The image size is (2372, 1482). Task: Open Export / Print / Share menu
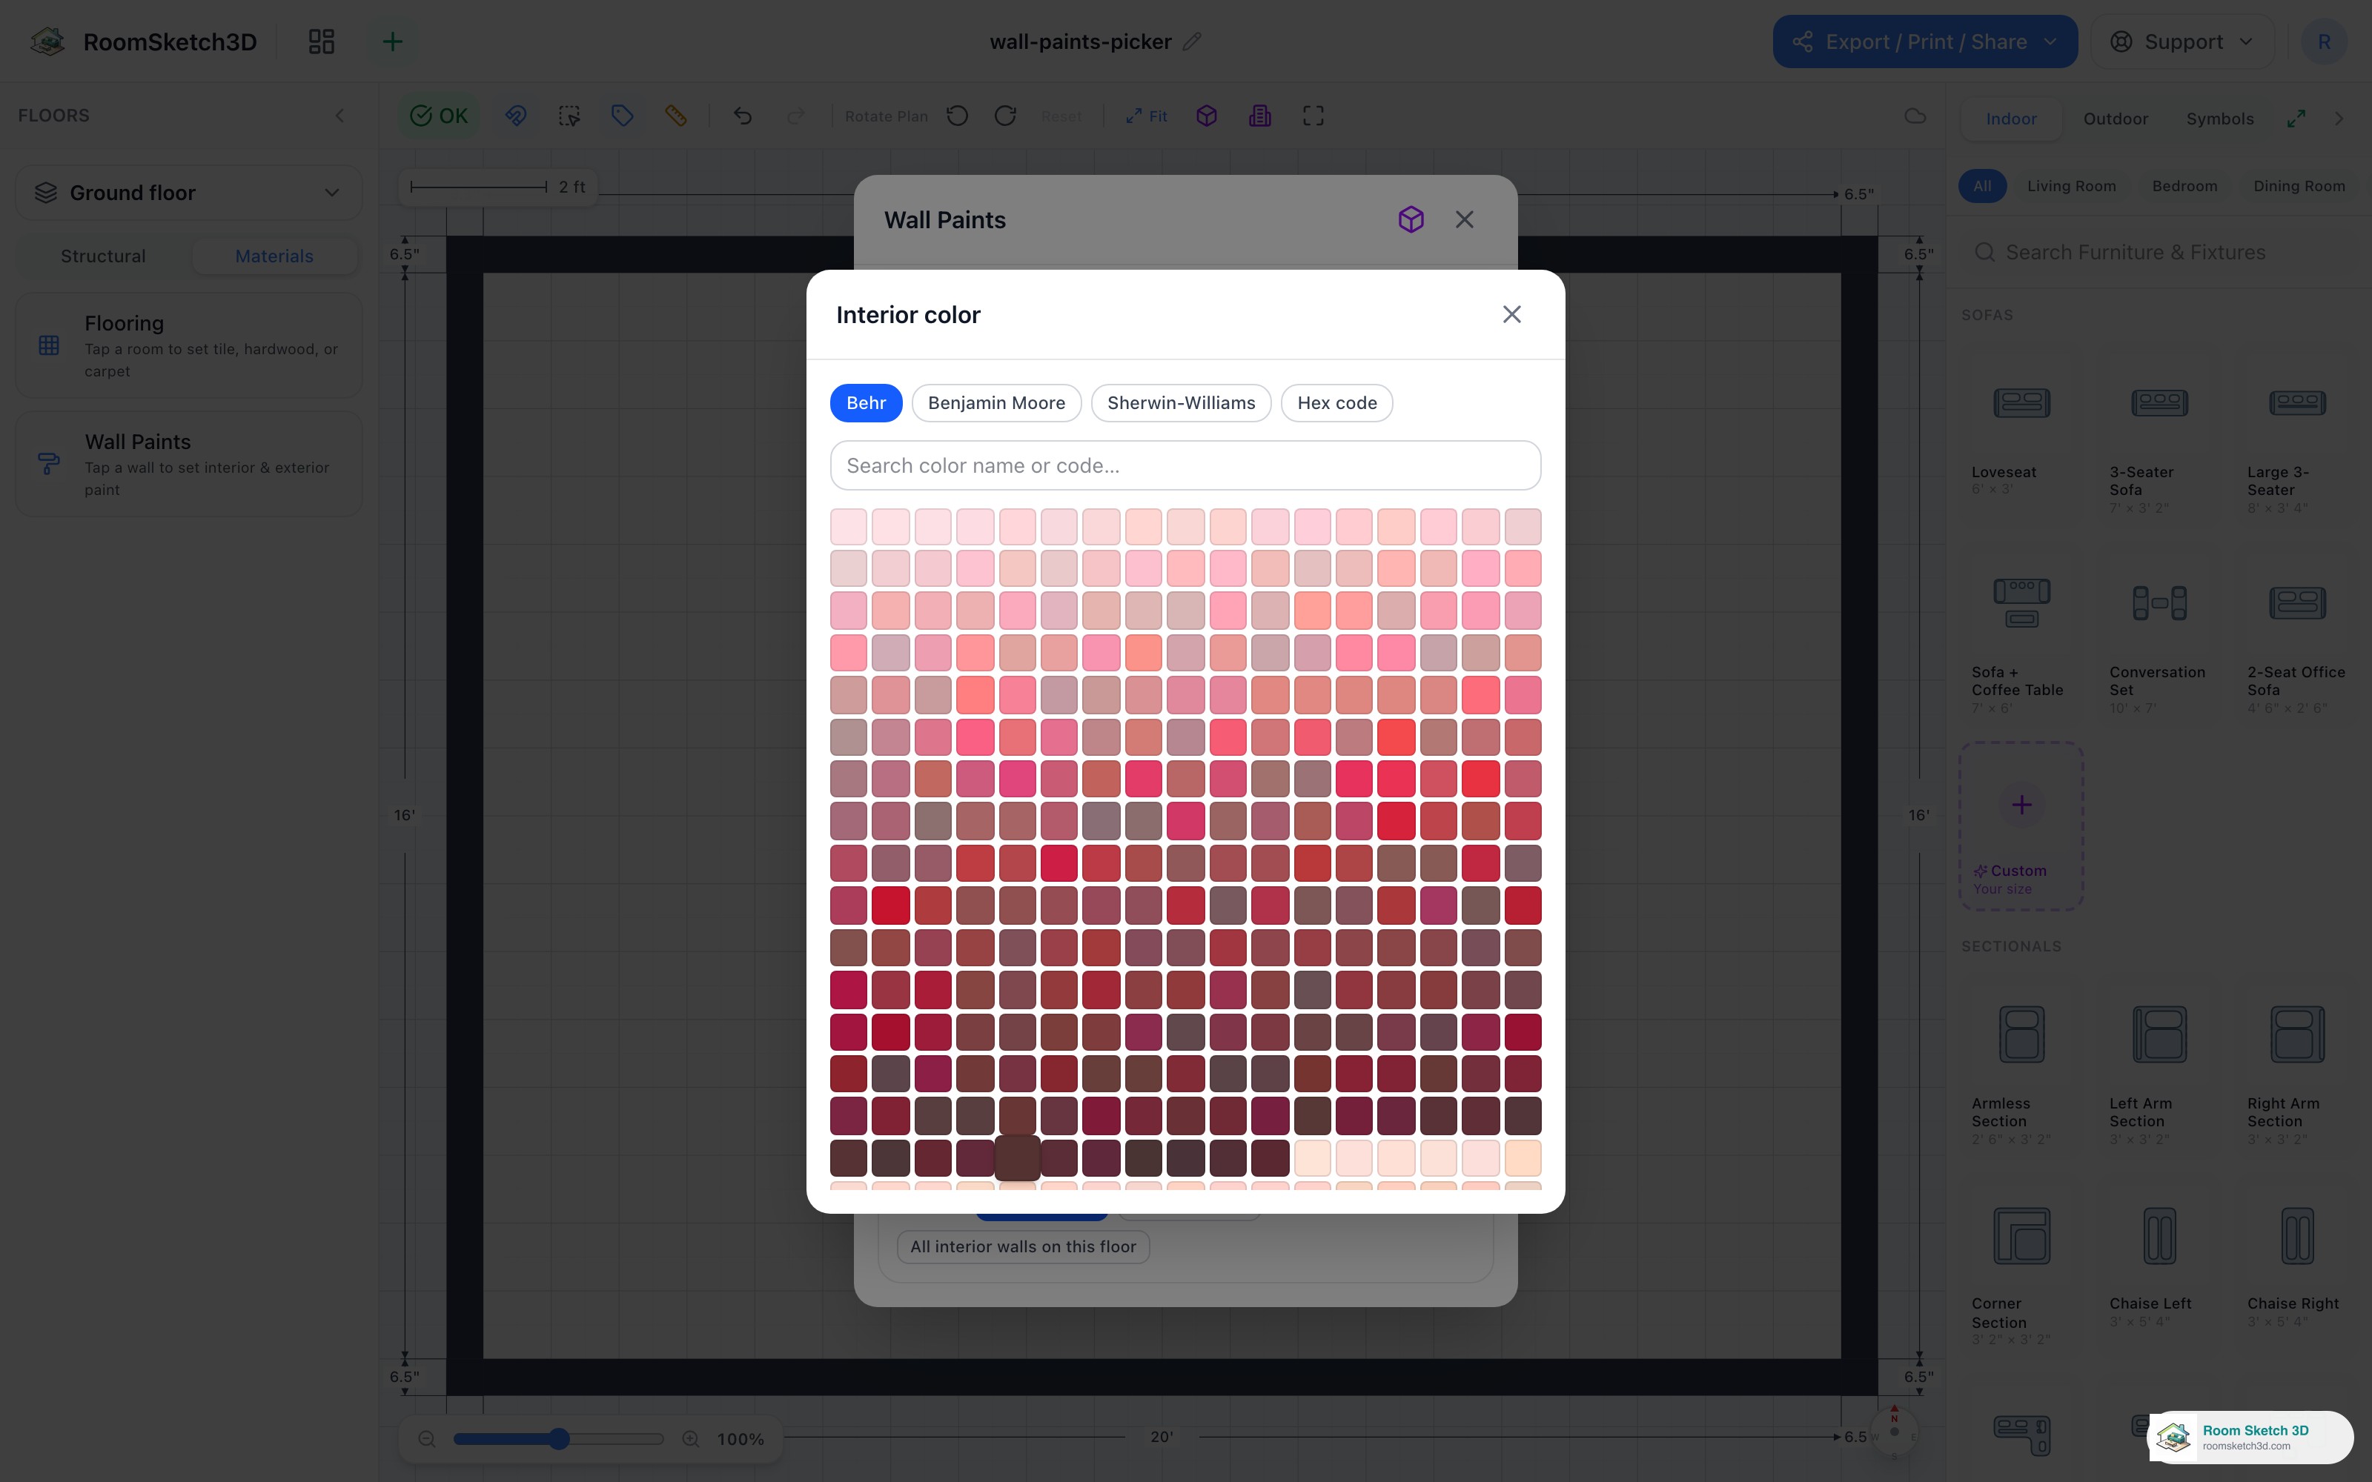coord(1924,41)
